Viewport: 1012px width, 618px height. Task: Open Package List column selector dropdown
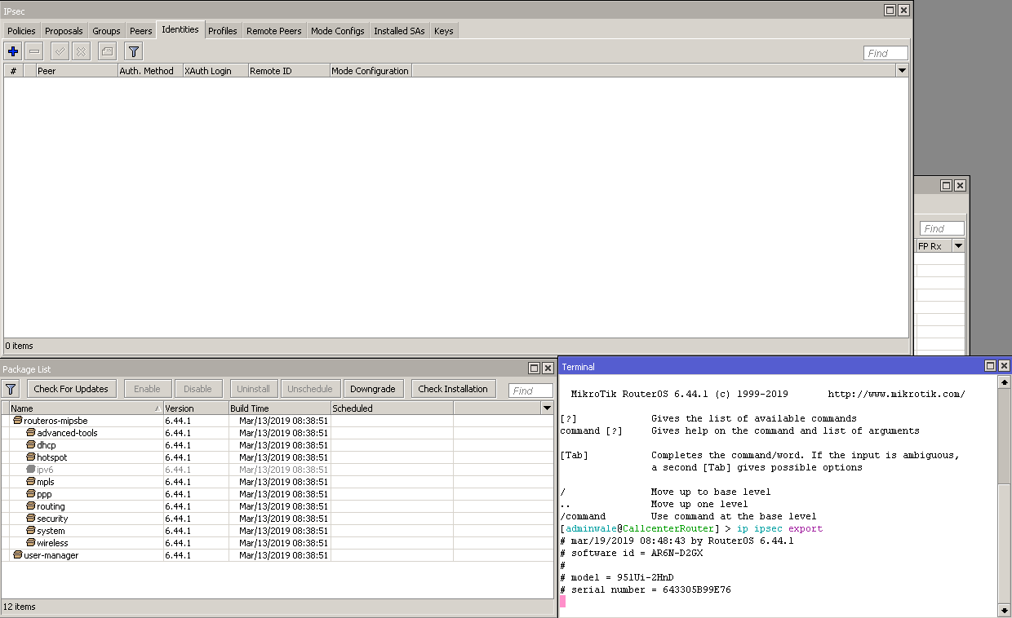click(x=547, y=408)
